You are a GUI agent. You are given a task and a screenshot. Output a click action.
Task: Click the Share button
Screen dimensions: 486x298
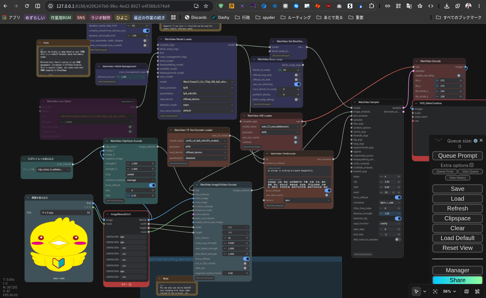coord(458,280)
